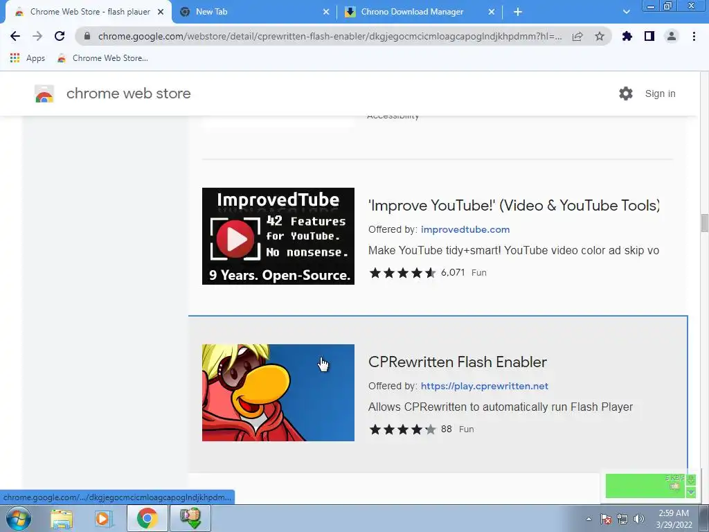The image size is (709, 532).
Task: Click the green network speed widget
Action: [645, 486]
